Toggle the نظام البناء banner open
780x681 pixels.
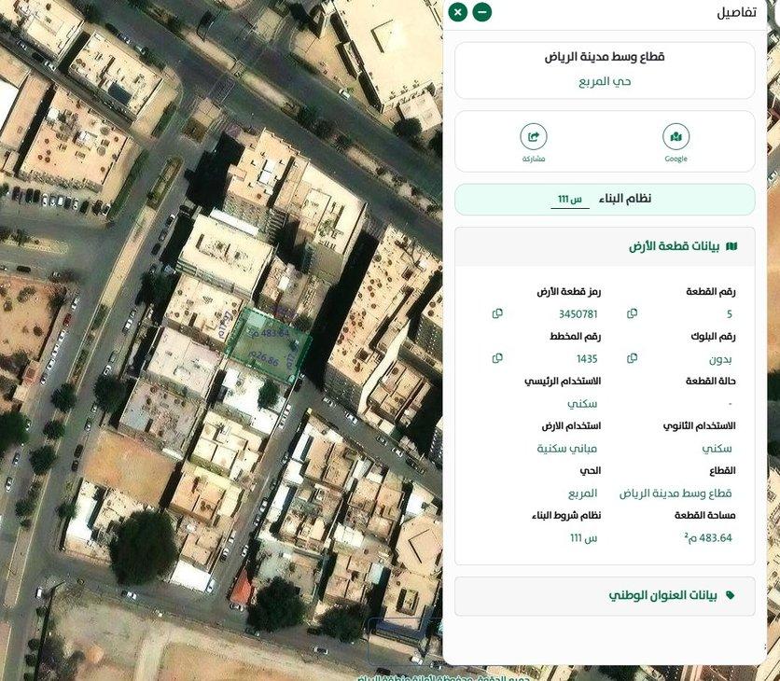(605, 198)
